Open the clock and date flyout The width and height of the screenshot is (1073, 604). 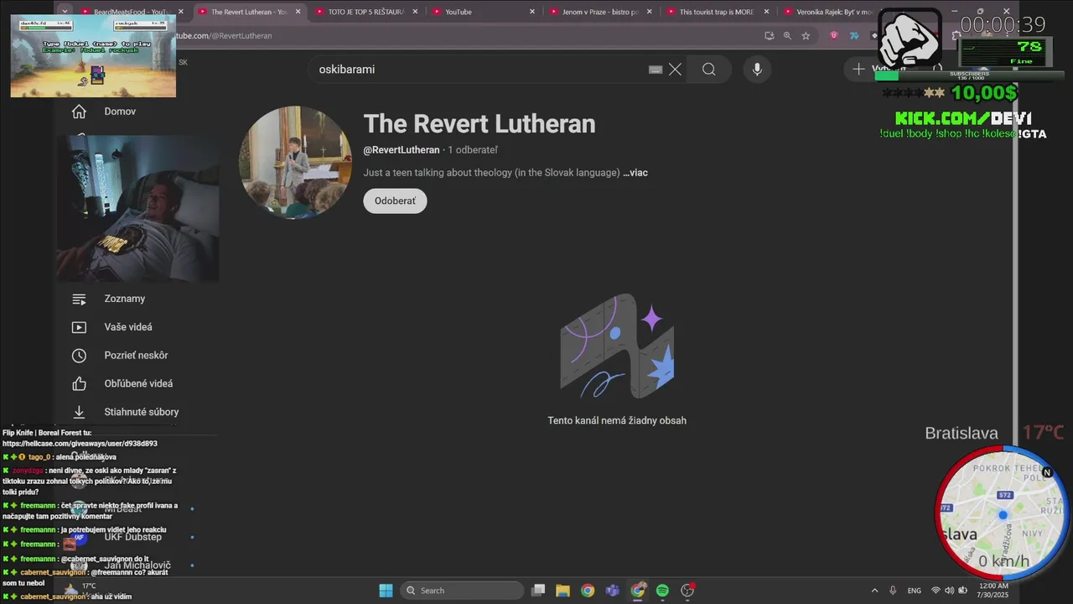(x=993, y=591)
